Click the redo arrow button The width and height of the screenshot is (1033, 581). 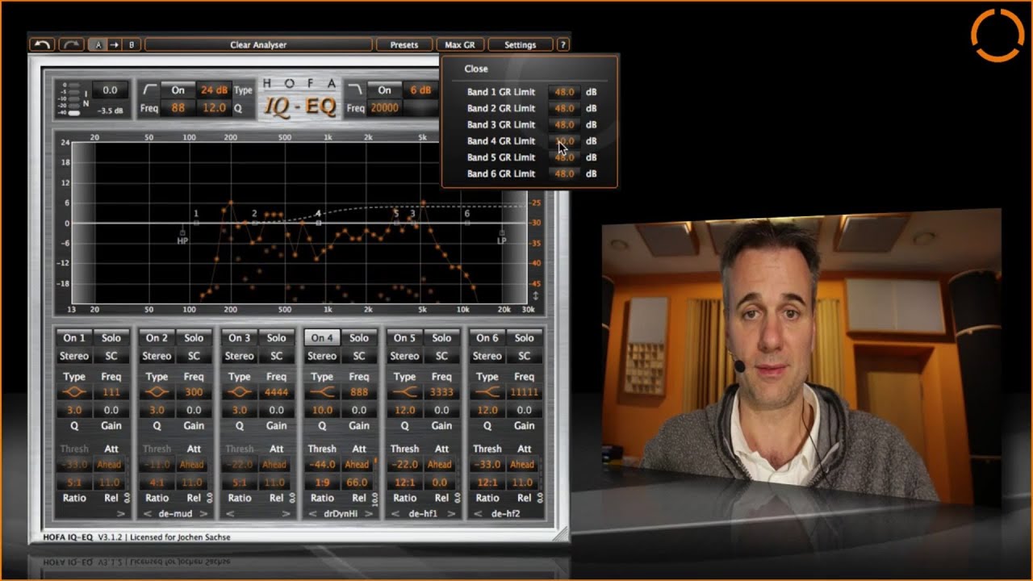71,45
